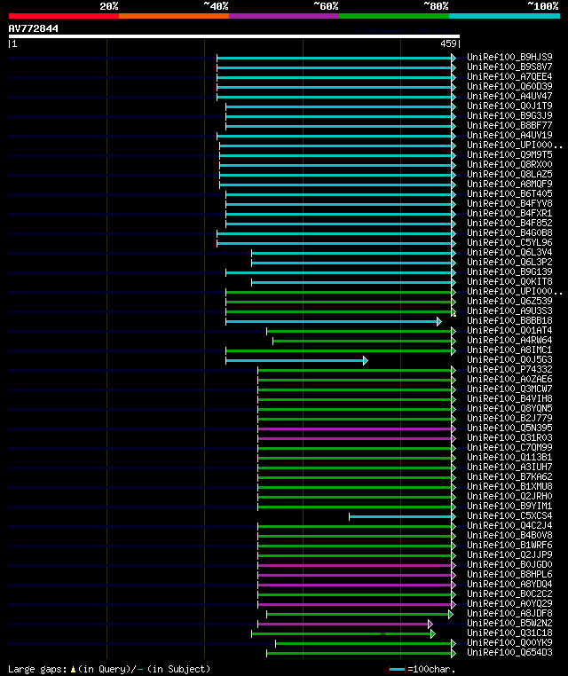
Task: Select hit label UniRef100_B9G139
Action: pos(509,271)
